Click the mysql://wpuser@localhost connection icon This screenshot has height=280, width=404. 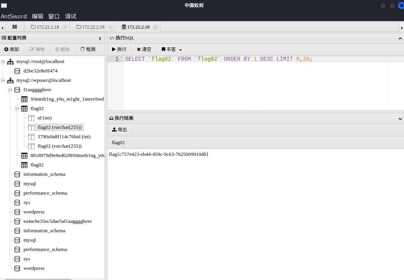(x=10, y=80)
